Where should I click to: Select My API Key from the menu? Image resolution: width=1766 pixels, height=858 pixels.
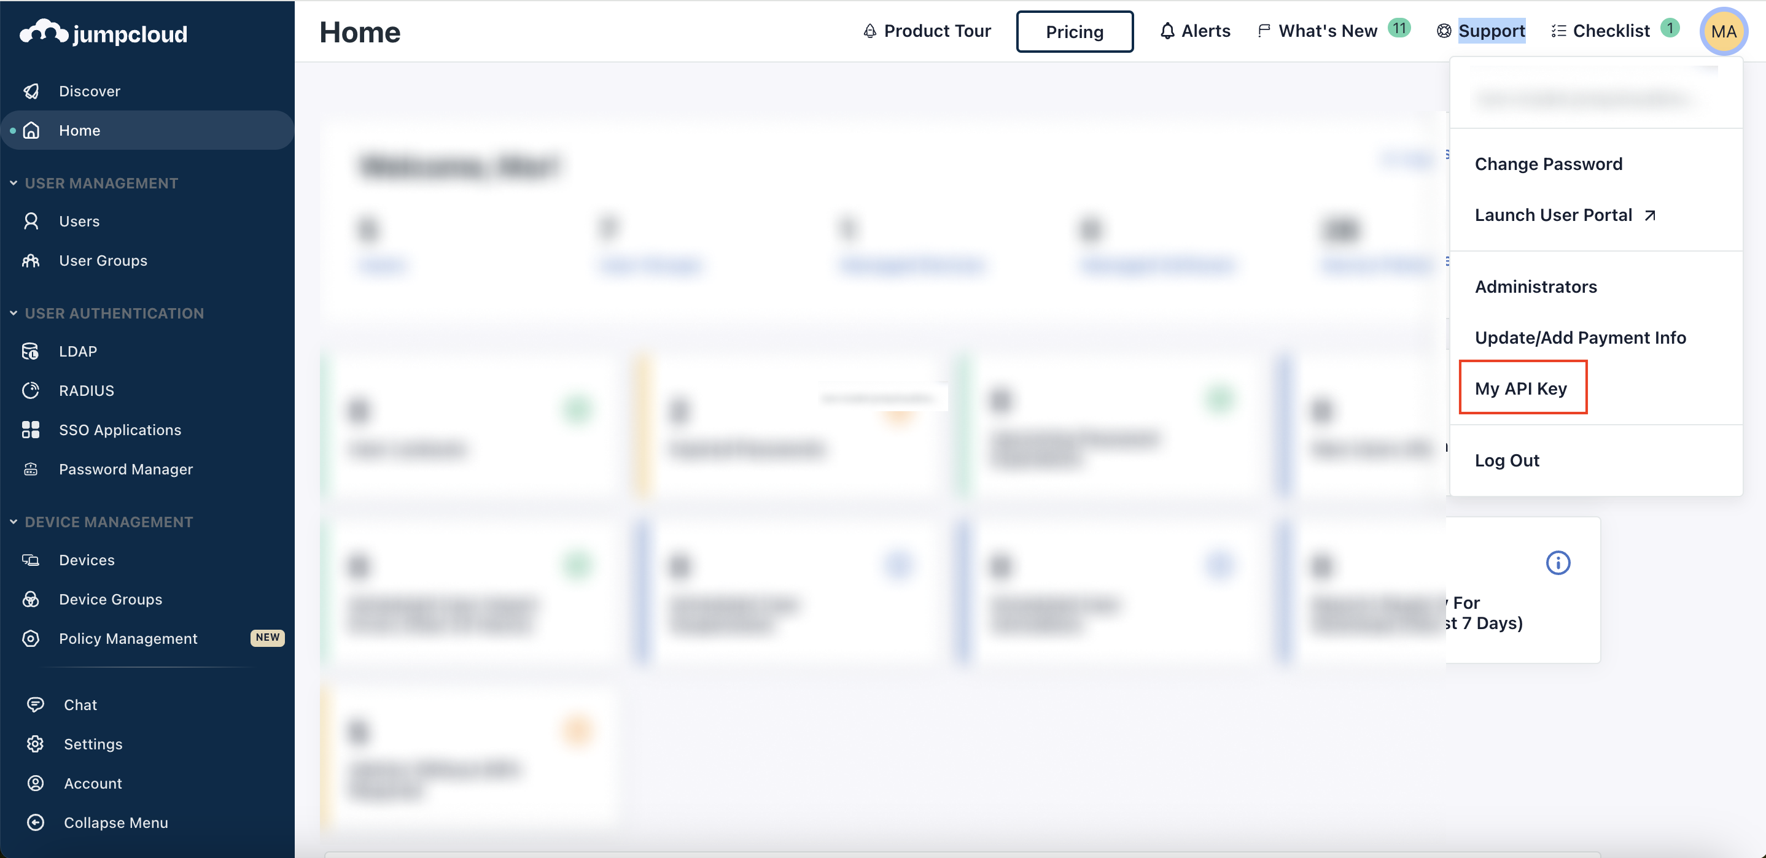(1521, 387)
